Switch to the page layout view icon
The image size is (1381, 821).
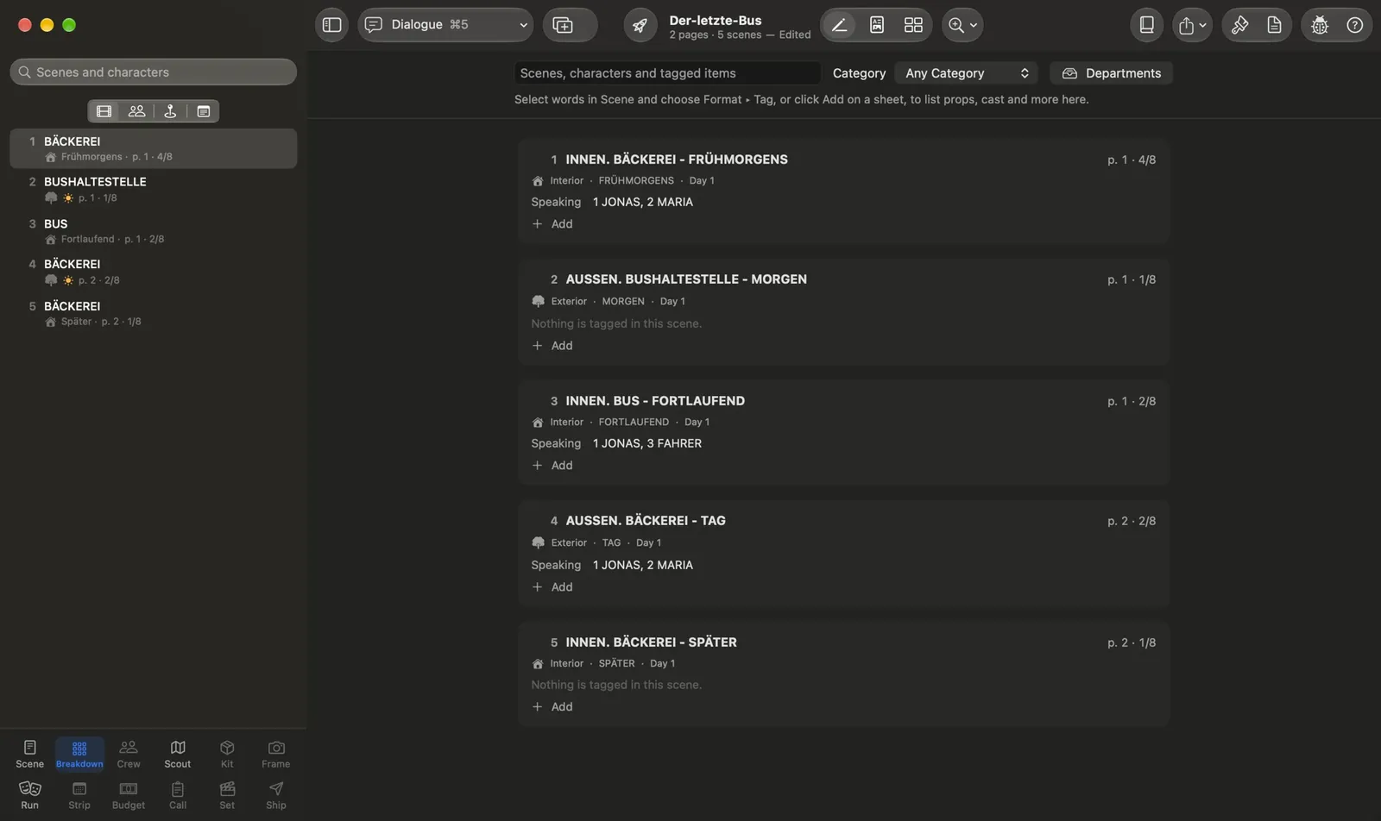pyautogui.click(x=877, y=25)
